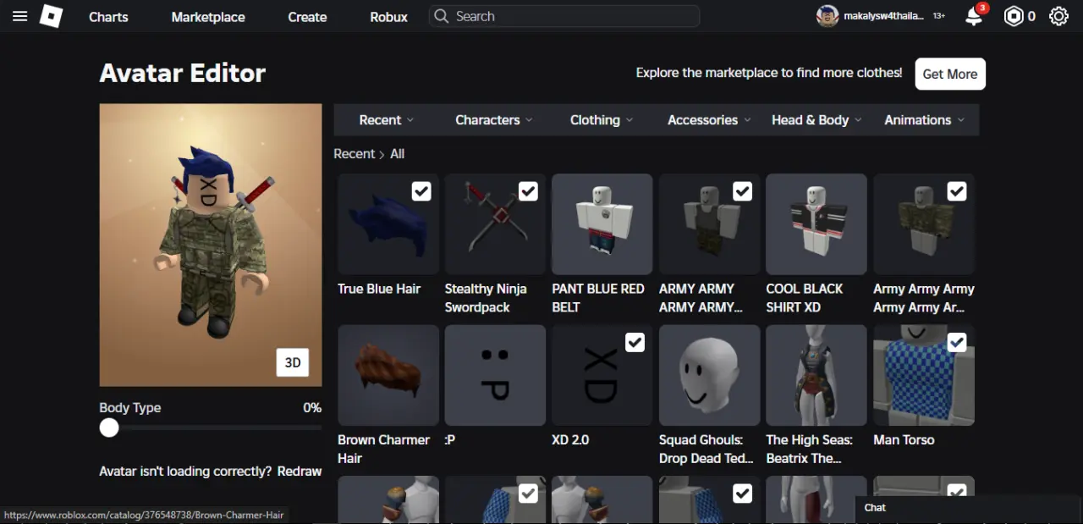
Task: Expand the Clothing dropdown
Action: coord(602,120)
